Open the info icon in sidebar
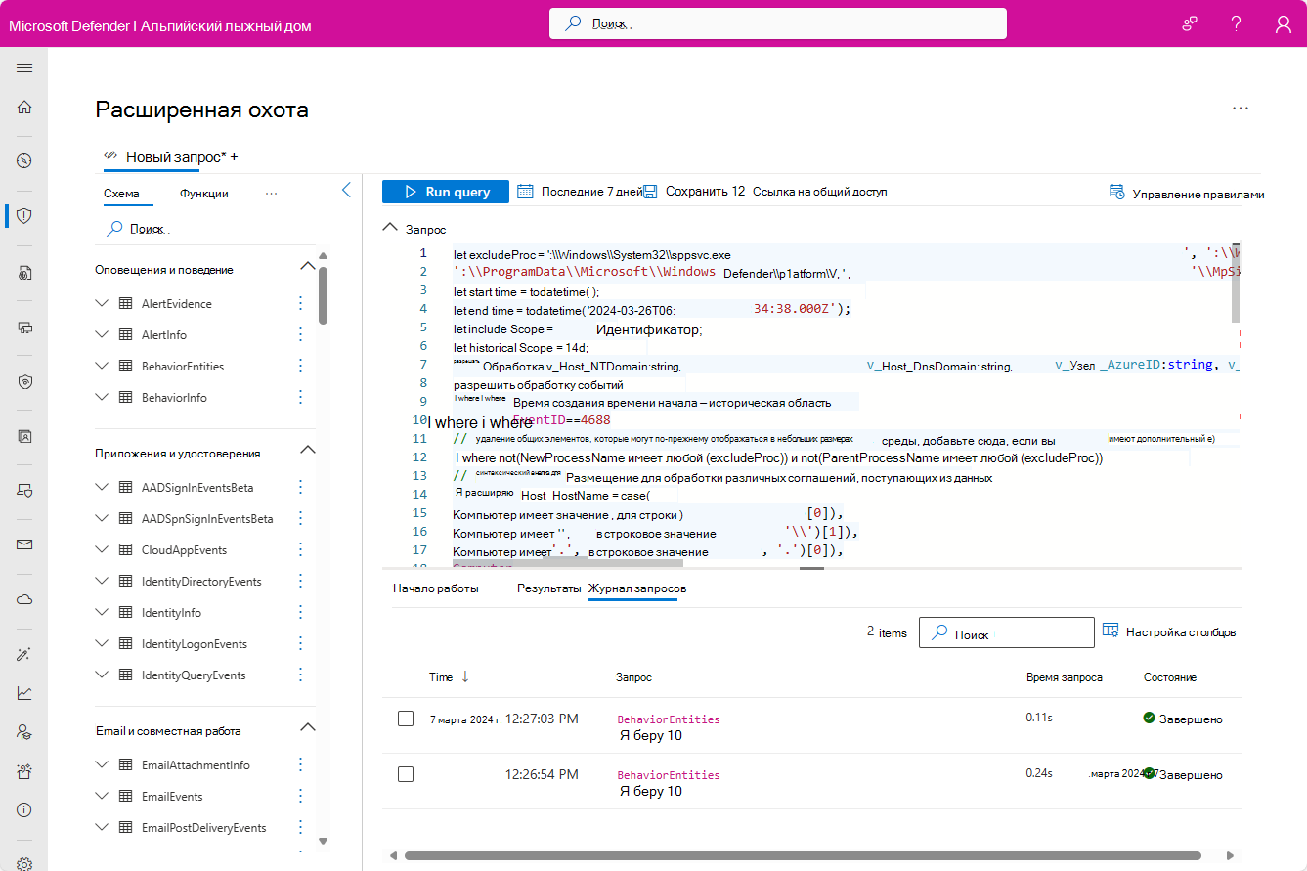Image resolution: width=1307 pixels, height=871 pixels. (24, 810)
